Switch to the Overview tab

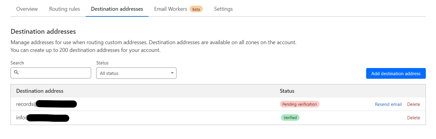[27, 9]
